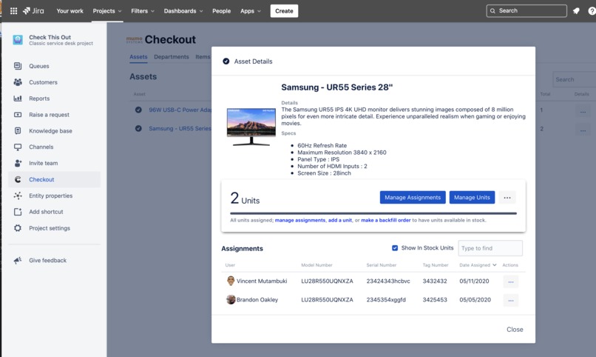Click the Queues sidebar icon
This screenshot has width=596, height=357.
18,66
